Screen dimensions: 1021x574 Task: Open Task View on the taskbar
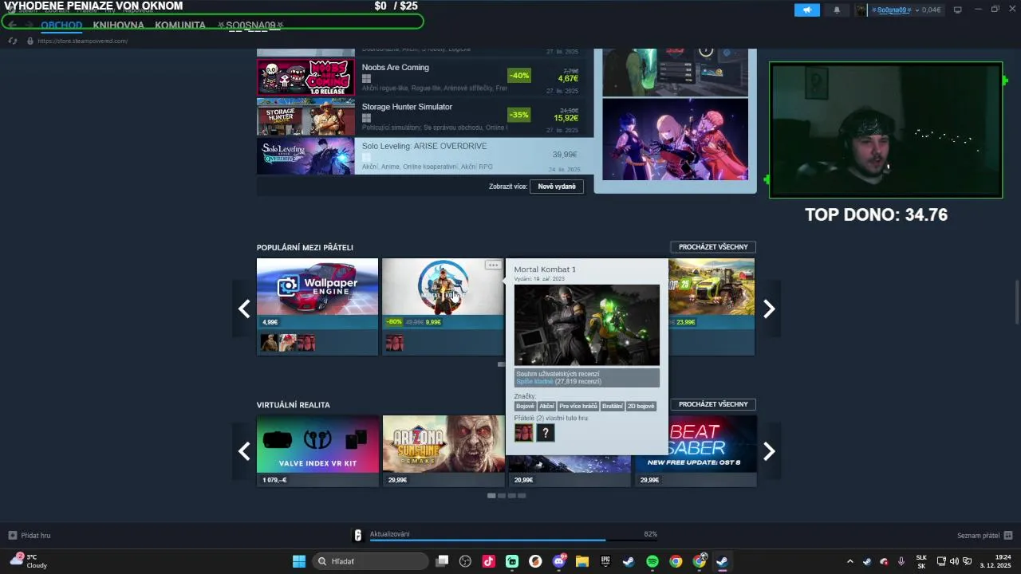tap(442, 561)
